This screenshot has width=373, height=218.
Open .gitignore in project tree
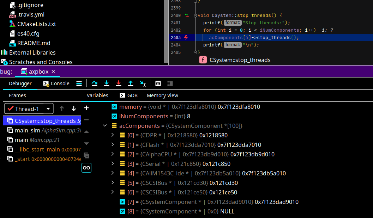(26, 5)
